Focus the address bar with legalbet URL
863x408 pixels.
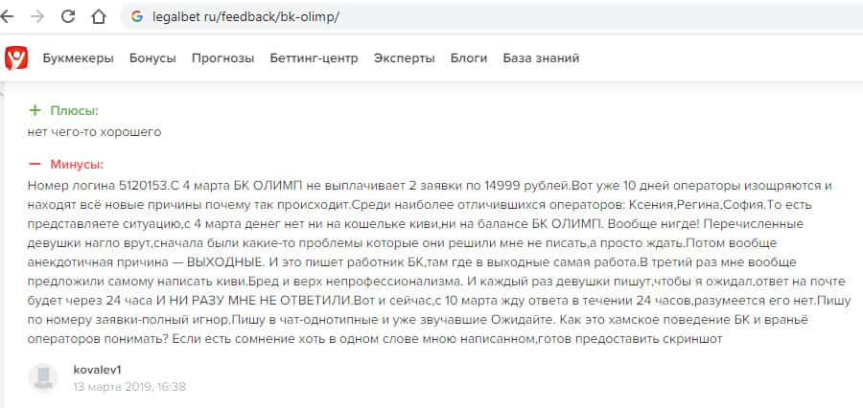[492, 16]
